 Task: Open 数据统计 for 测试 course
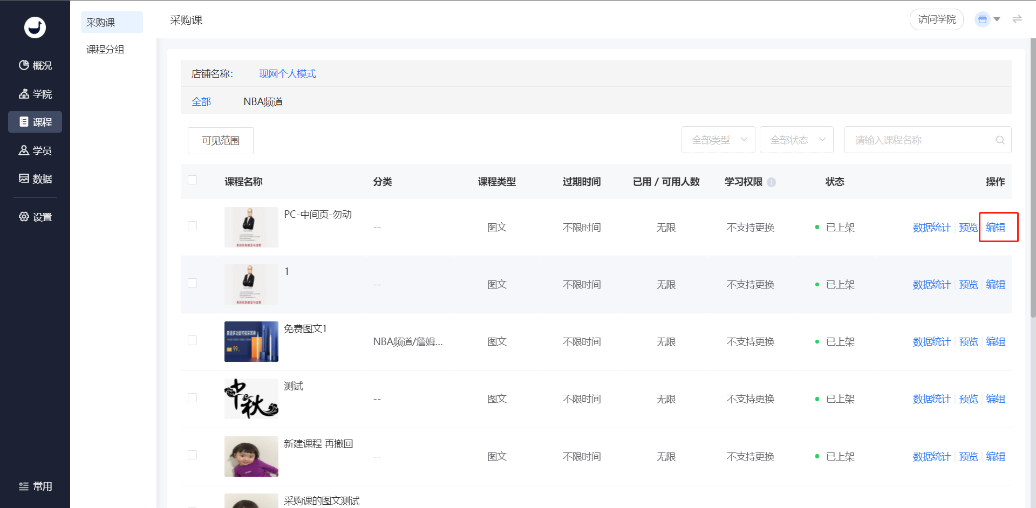(x=931, y=399)
